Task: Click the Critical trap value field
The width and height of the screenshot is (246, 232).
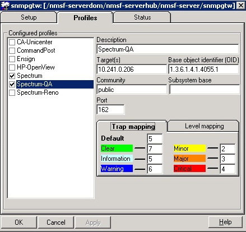Action: pyautogui.click(x=228, y=169)
